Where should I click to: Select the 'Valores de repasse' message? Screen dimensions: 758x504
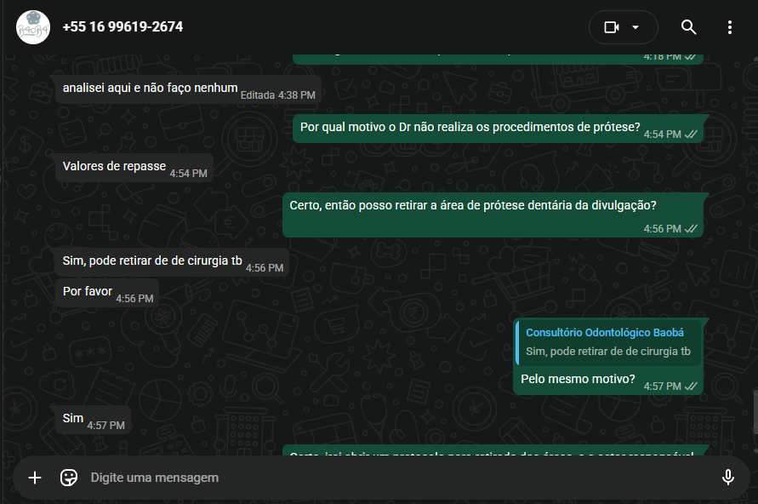134,168
